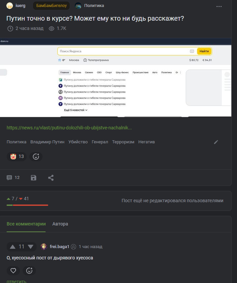Click the 1 час назад comment timestamp
This screenshot has height=283, width=237.
[x=90, y=247]
